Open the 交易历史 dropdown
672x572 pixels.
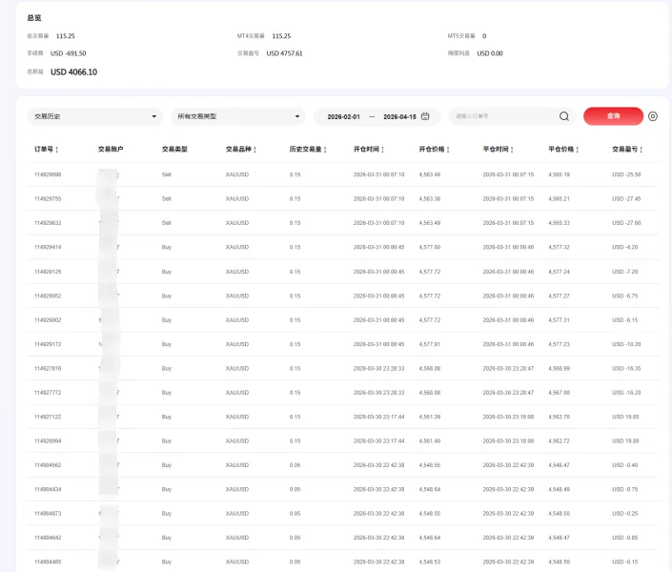click(95, 116)
